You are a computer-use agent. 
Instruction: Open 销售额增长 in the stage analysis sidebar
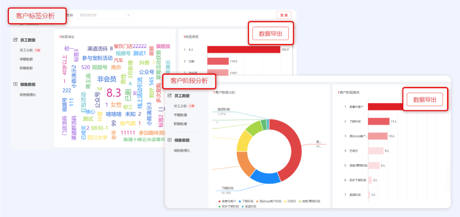coord(182,150)
